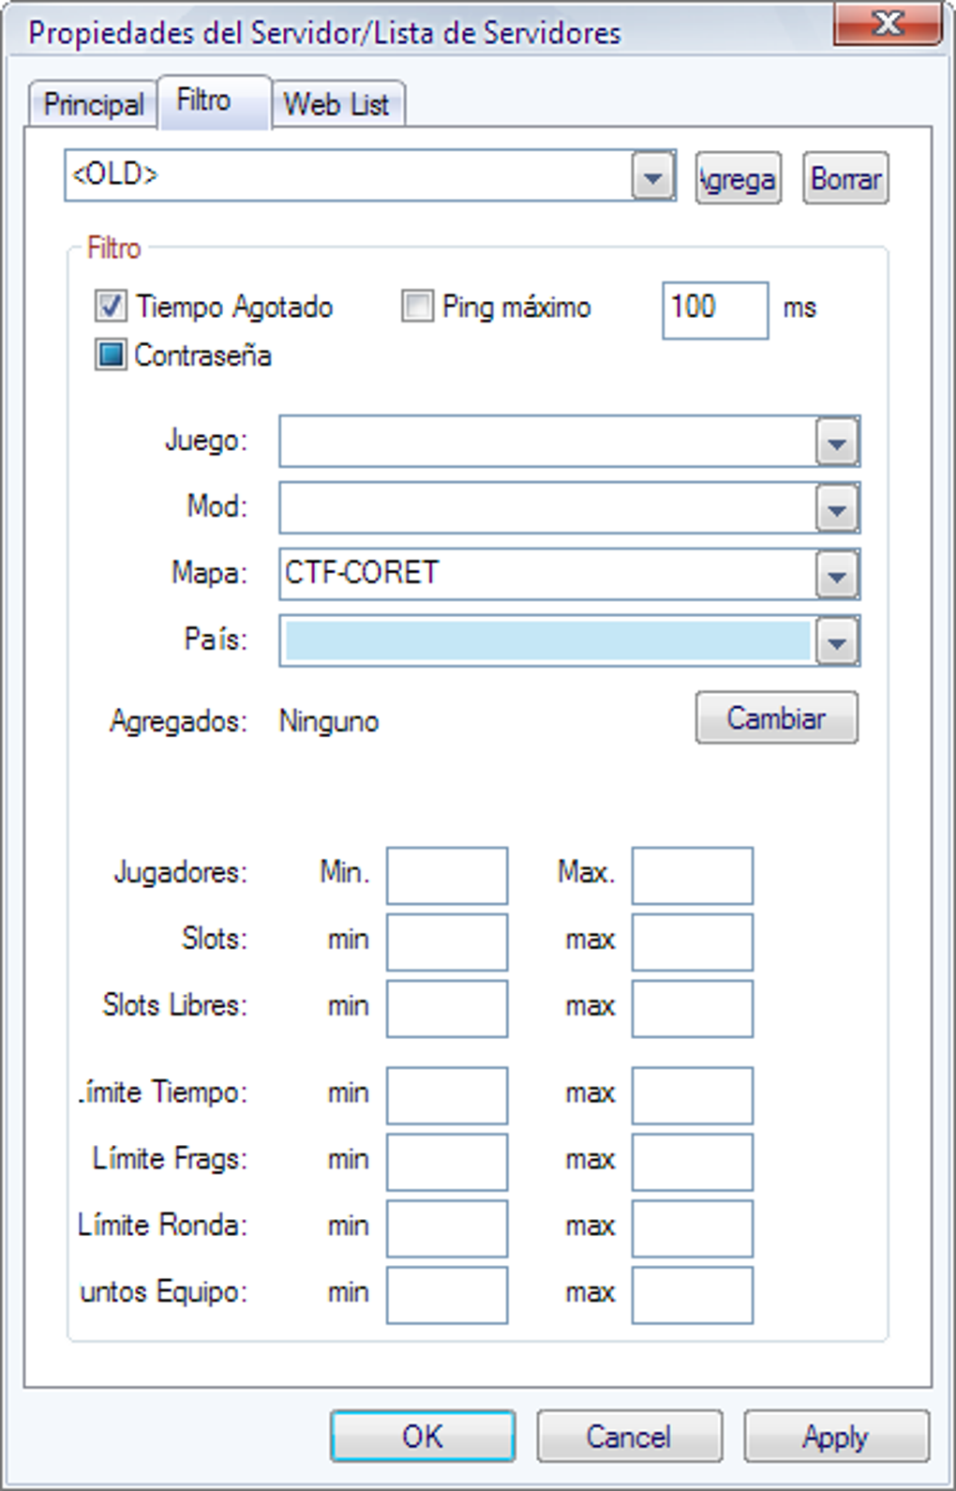Focus the Slots Libres max field

click(692, 1009)
